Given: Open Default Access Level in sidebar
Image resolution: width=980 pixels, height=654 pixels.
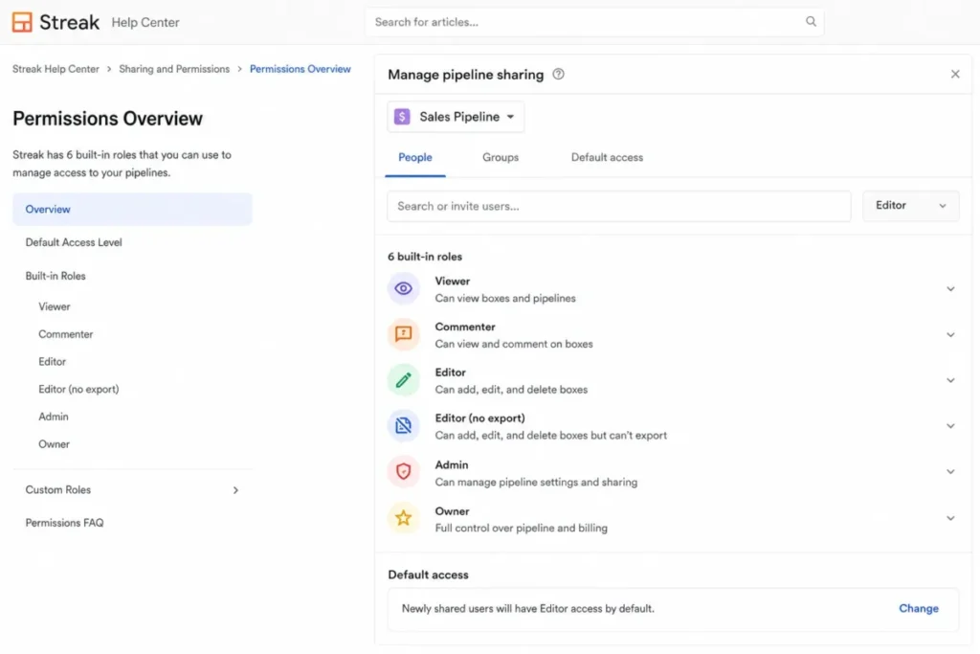Looking at the screenshot, I should (x=74, y=242).
